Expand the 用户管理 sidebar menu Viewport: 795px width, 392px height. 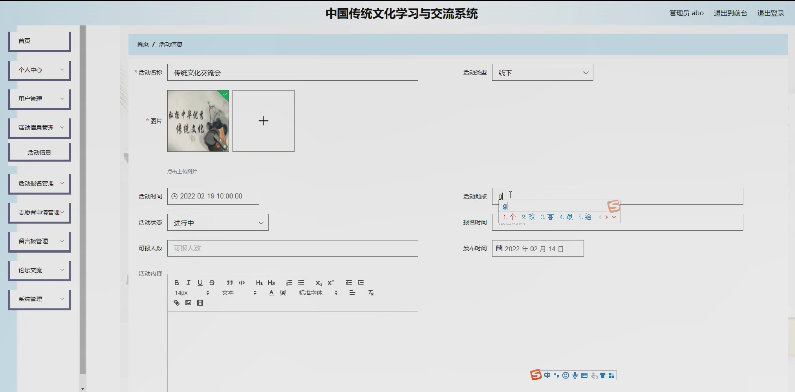39,99
